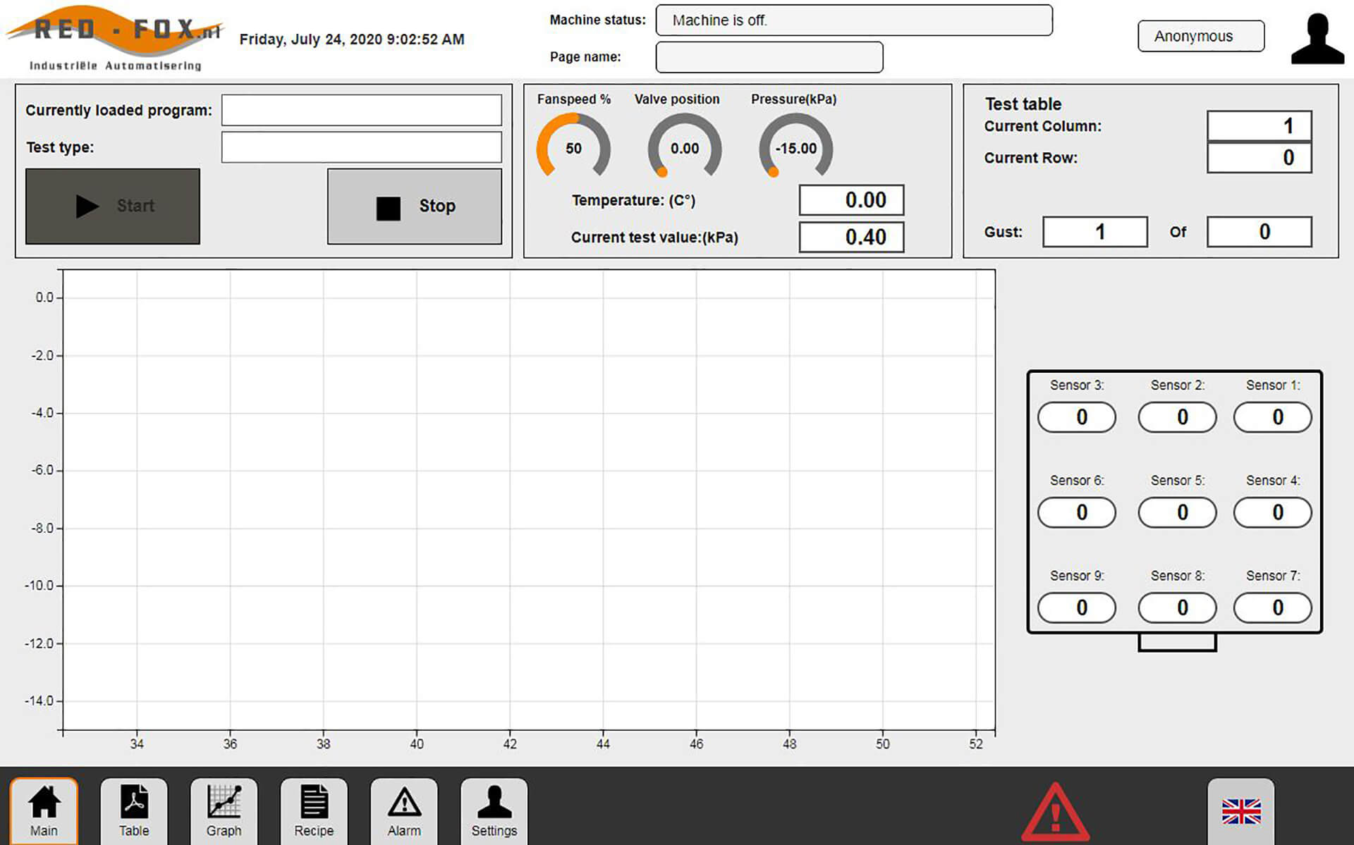
Task: Click the Test type field
Action: pos(361,147)
